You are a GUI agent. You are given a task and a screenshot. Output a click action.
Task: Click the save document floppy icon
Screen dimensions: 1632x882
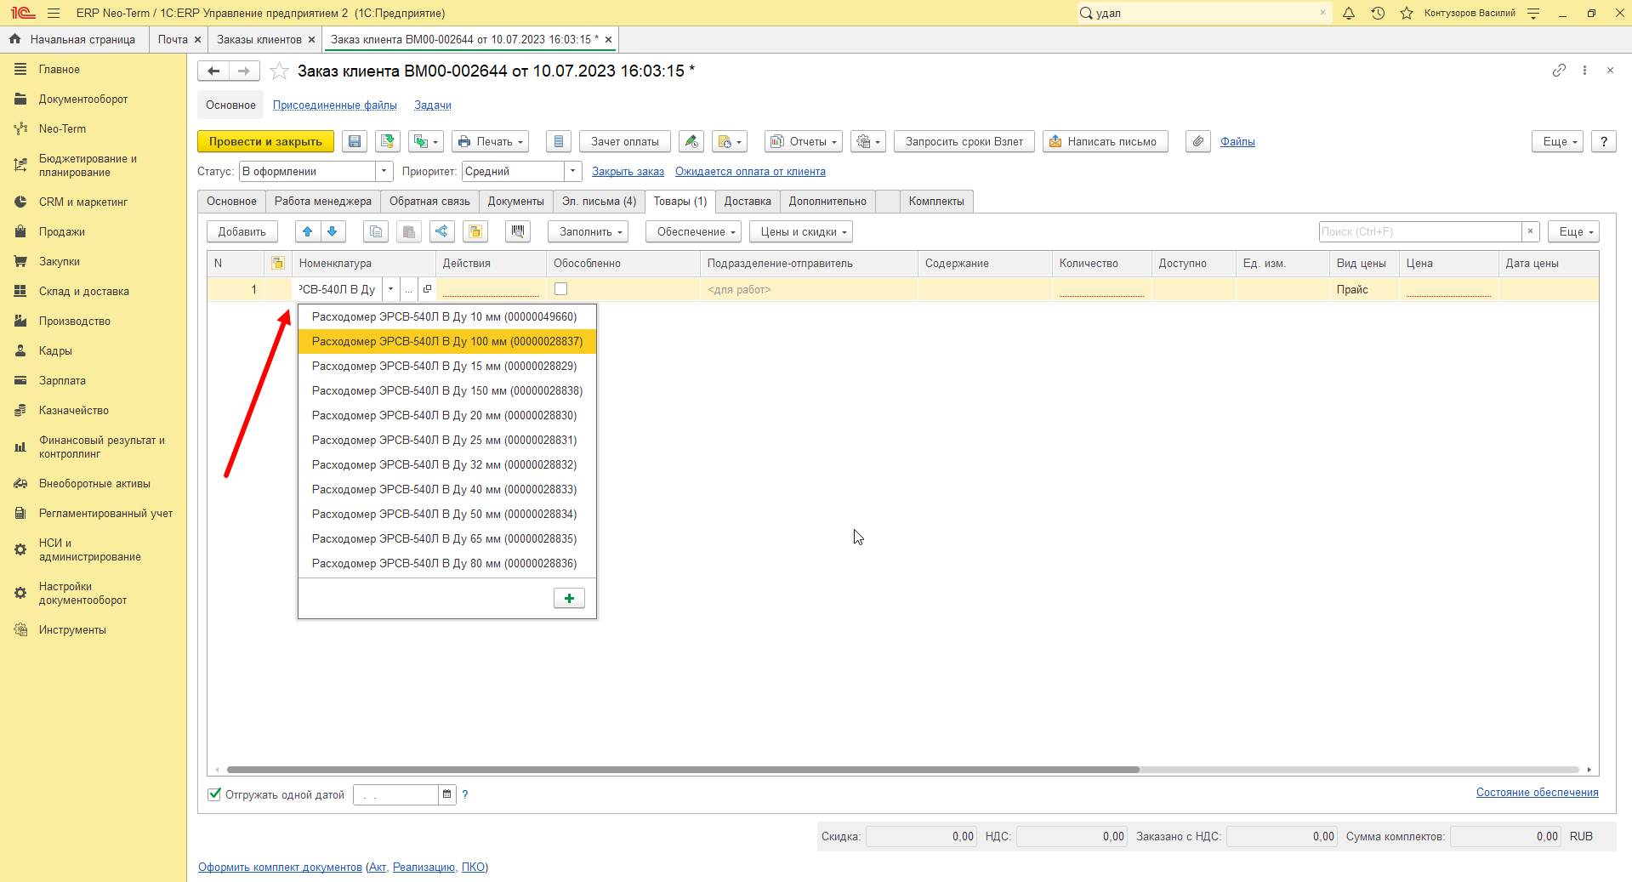pos(355,142)
